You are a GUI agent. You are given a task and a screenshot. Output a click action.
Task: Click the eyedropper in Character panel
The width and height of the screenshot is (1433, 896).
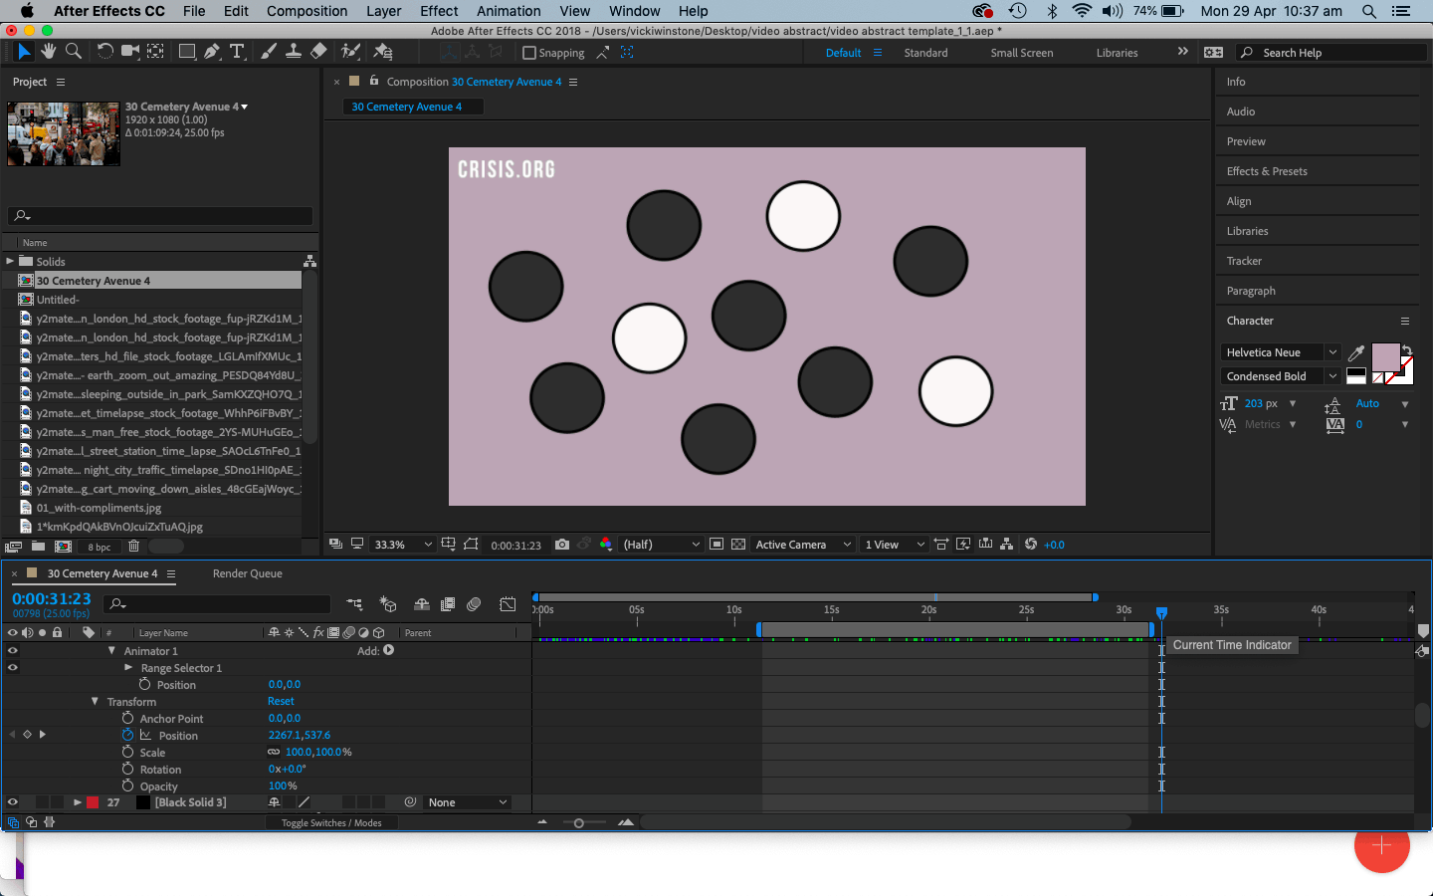click(x=1355, y=352)
